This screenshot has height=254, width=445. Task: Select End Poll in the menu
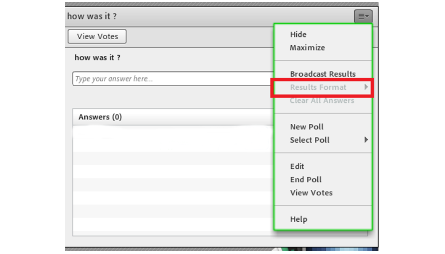click(x=306, y=179)
